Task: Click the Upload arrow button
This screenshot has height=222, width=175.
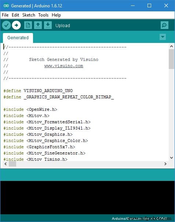Action: tap(16, 25)
